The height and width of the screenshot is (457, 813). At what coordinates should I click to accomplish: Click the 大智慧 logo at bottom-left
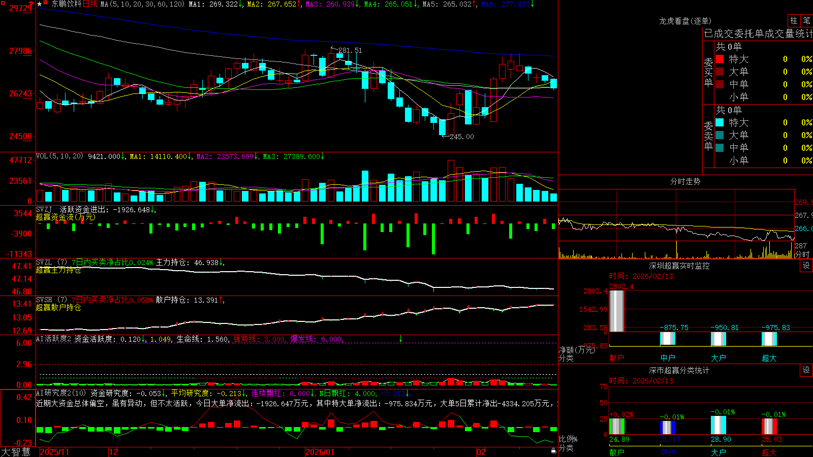tap(15, 451)
